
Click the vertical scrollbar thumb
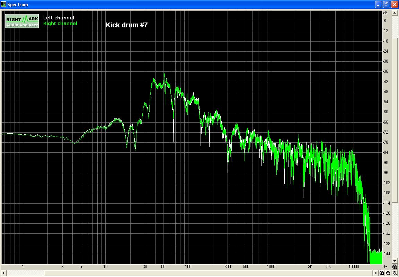point(395,120)
